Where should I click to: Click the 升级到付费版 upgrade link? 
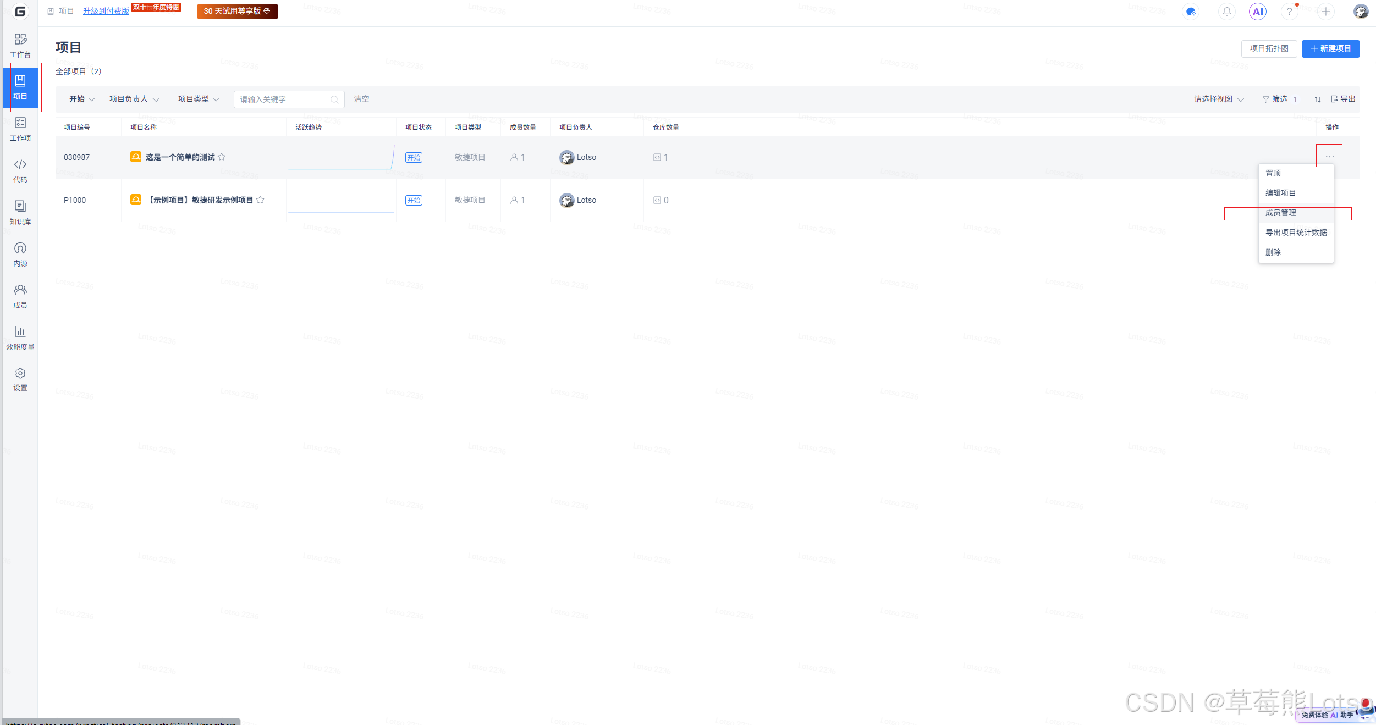(x=106, y=11)
